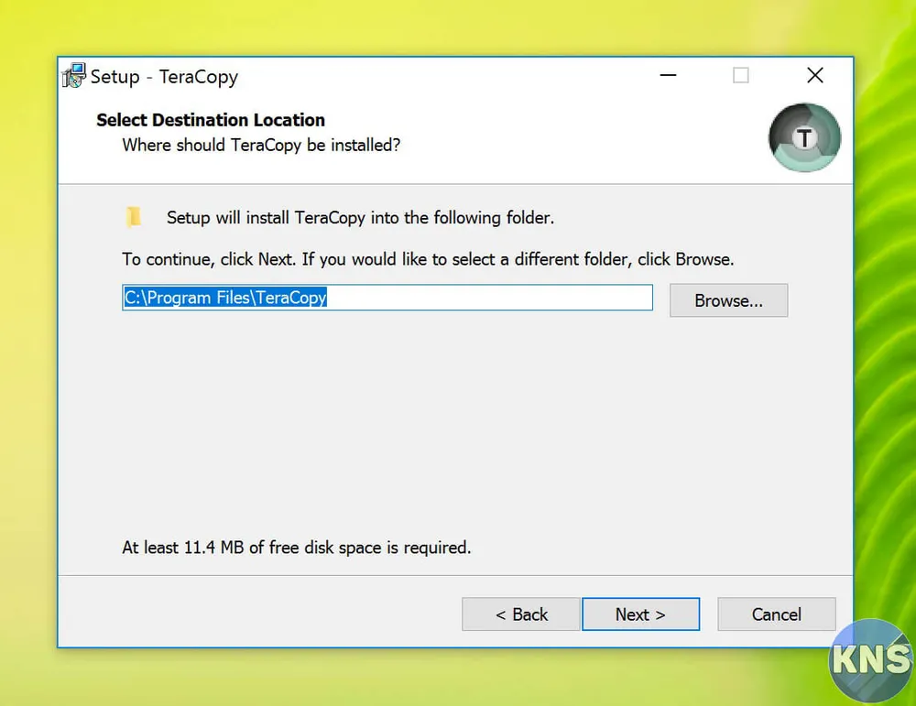The image size is (916, 706).
Task: Click the installation path input field
Action: (387, 298)
